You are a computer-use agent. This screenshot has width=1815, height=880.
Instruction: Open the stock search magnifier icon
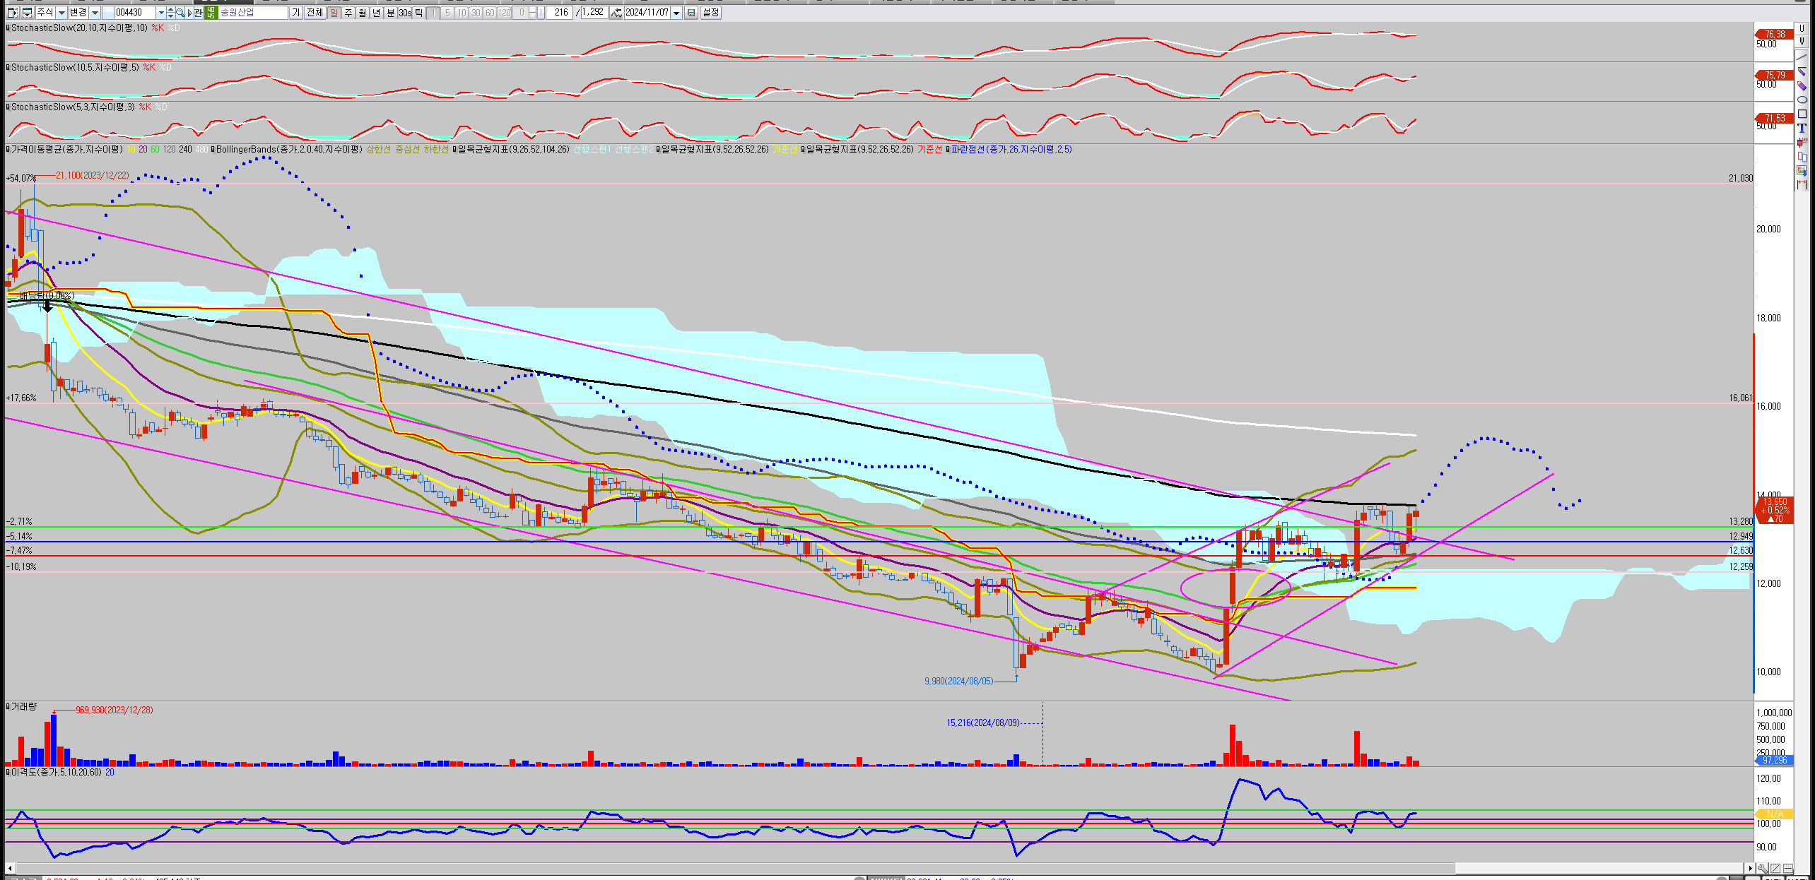click(180, 13)
